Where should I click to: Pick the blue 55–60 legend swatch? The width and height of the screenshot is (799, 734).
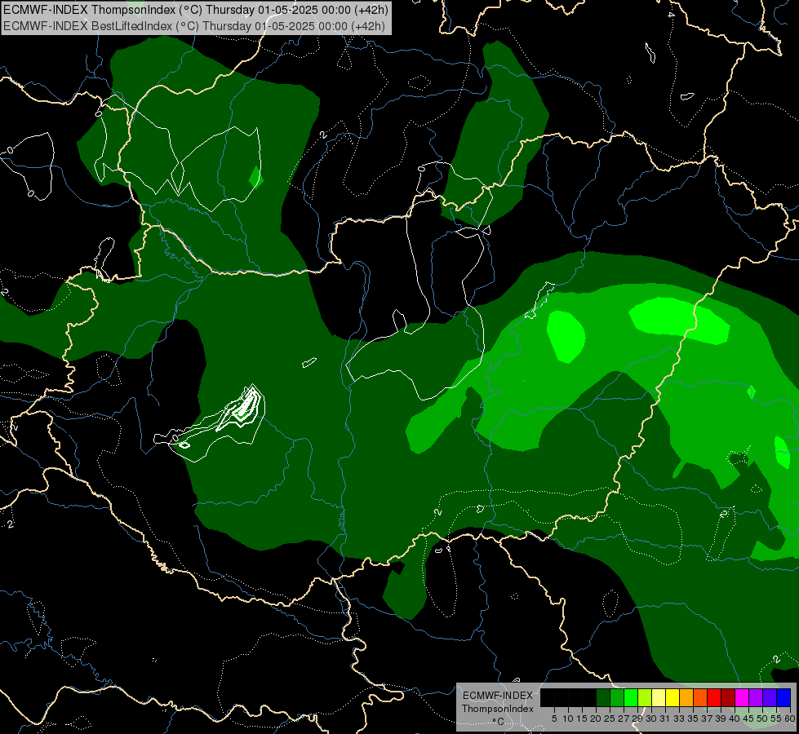(x=783, y=697)
